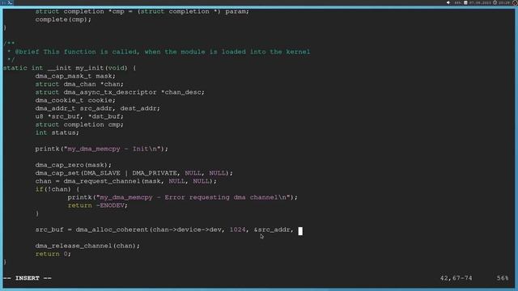Click the '56%' file position indicator
Image resolution: width=518 pixels, height=291 pixels.
tap(503, 278)
